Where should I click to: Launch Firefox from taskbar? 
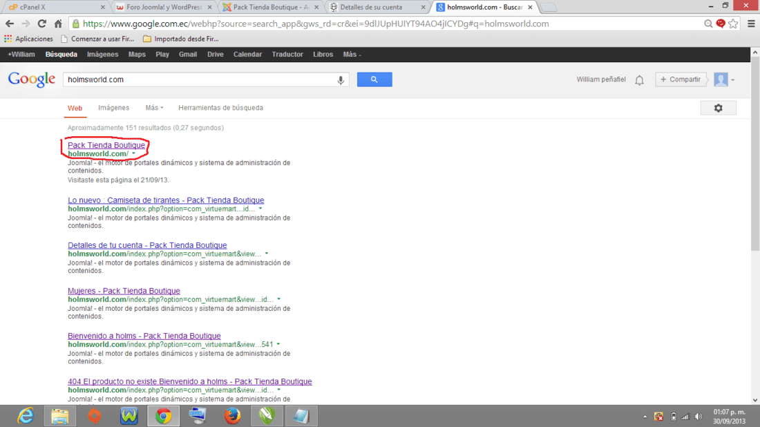tap(232, 416)
